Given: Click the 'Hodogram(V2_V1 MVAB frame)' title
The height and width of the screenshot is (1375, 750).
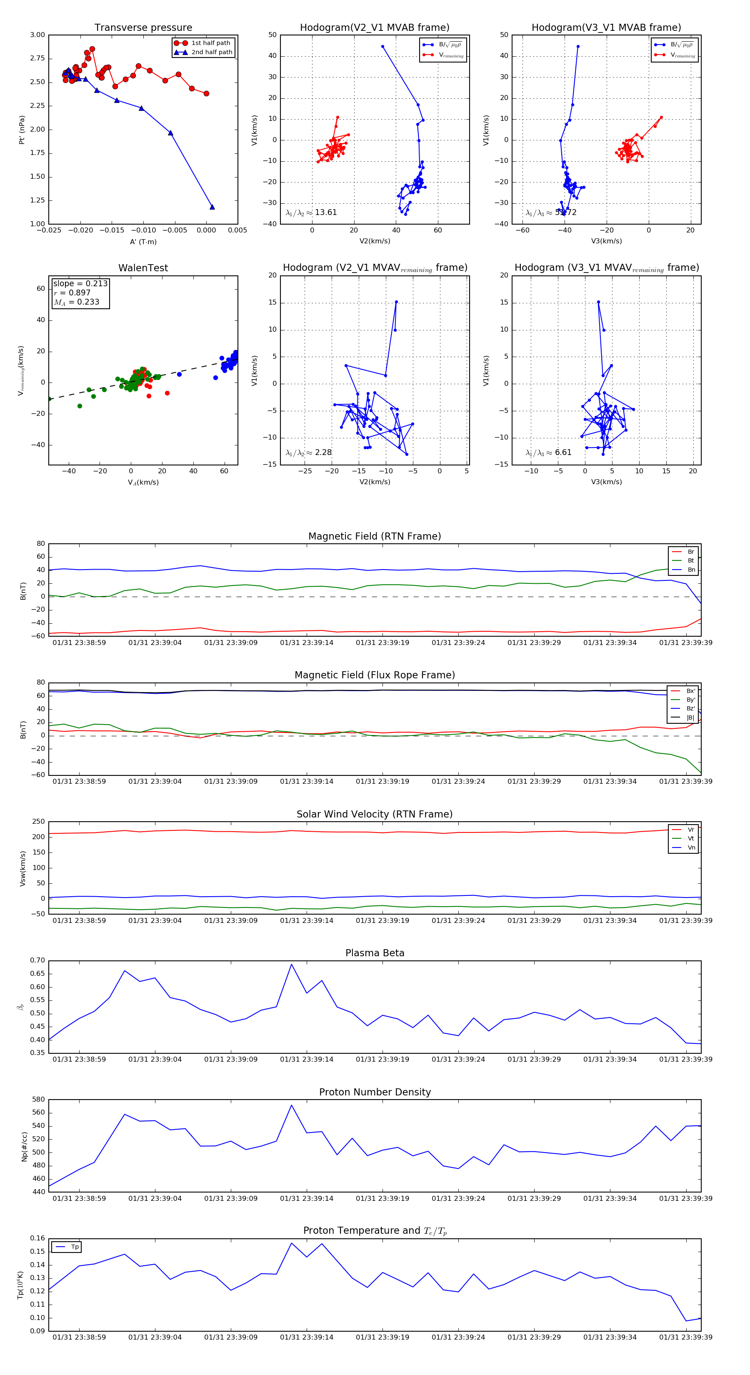Looking at the screenshot, I should 375,28.
